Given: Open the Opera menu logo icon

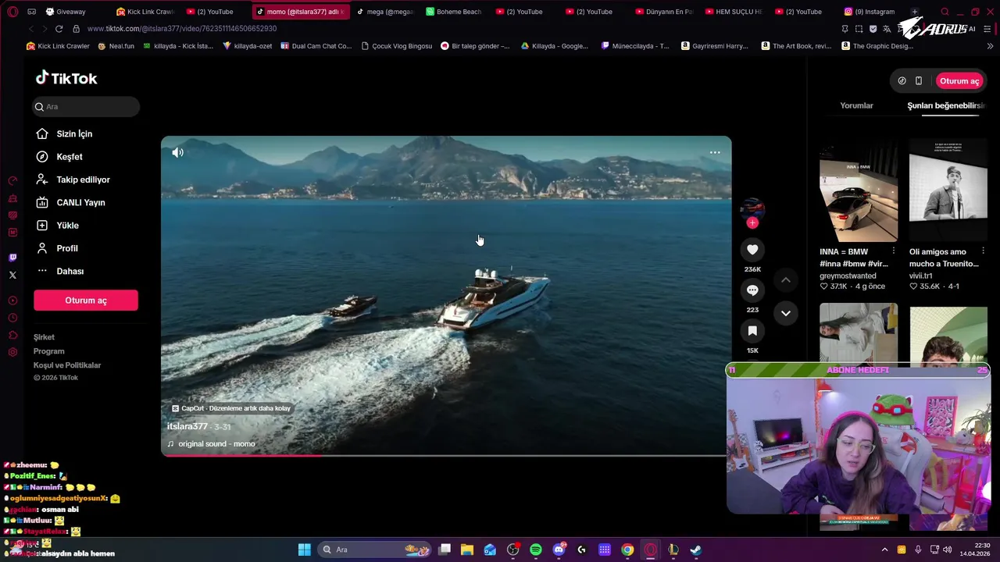Looking at the screenshot, I should (12, 12).
